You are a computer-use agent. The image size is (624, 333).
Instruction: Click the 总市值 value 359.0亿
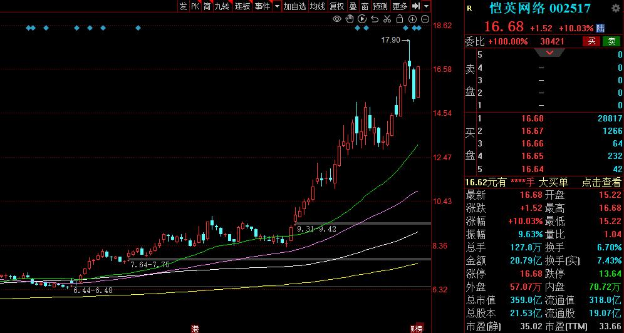[x=526, y=300]
